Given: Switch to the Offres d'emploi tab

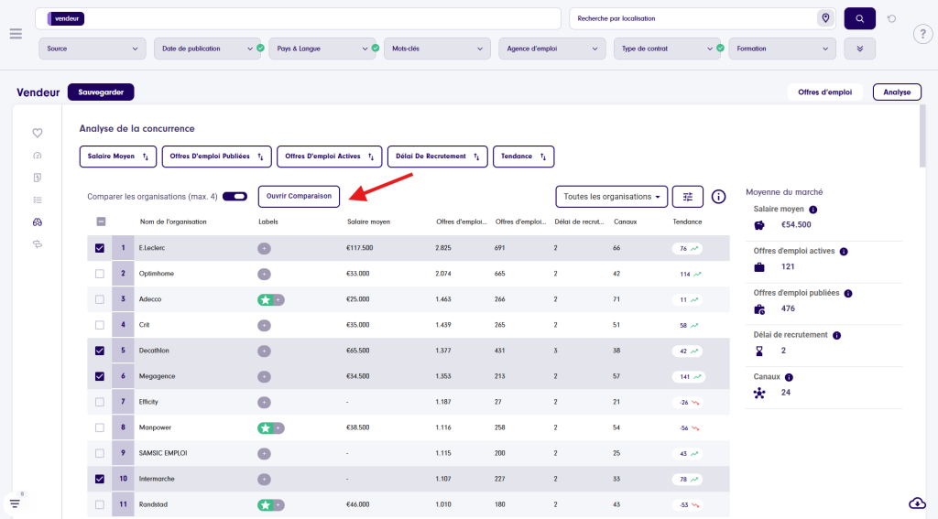Looking at the screenshot, I should coord(824,92).
